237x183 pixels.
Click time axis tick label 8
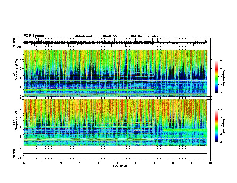coord(173,163)
